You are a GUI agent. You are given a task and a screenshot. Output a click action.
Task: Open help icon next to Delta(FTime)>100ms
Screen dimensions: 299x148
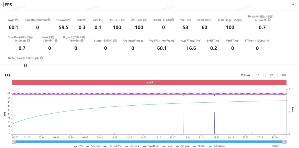click(x=41, y=58)
